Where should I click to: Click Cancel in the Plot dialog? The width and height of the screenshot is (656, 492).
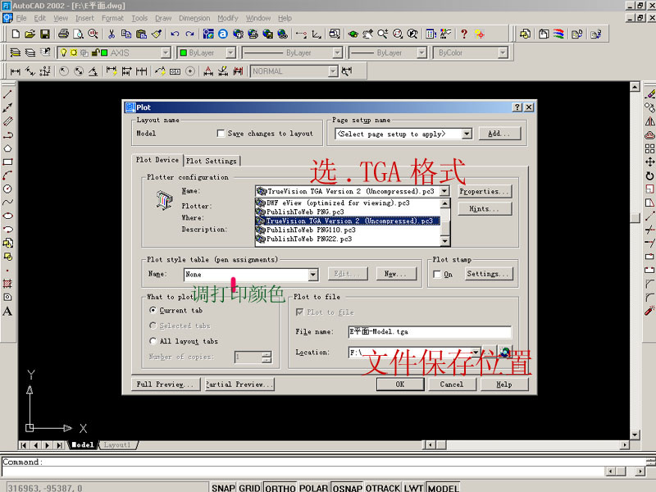click(x=452, y=384)
